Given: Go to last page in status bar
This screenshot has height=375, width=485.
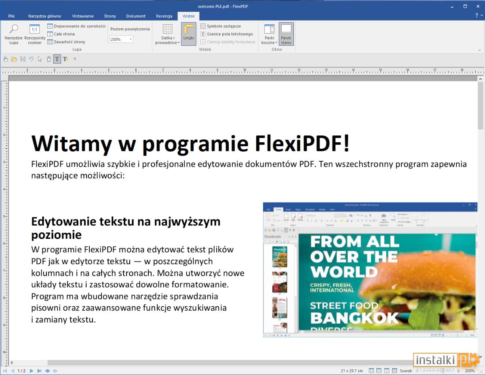Looking at the screenshot, I should 39,371.
